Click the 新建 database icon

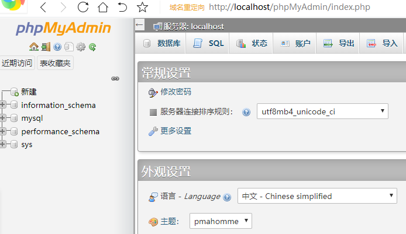(x=15, y=92)
